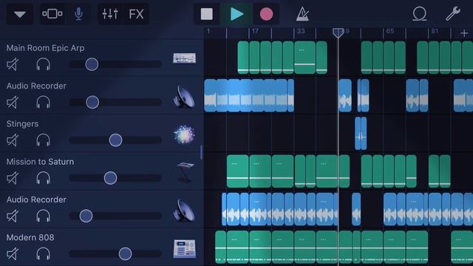Solo the Mission to Saturn track
473x266 pixels.
[x=43, y=178]
